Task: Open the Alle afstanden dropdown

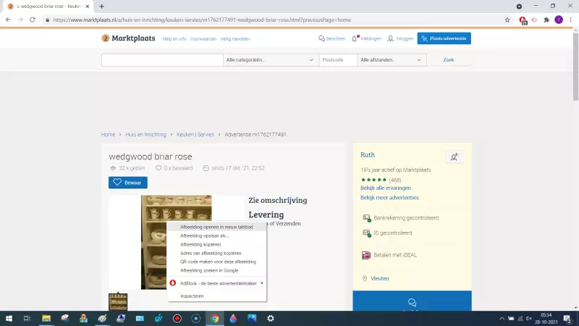Action: click(x=392, y=60)
